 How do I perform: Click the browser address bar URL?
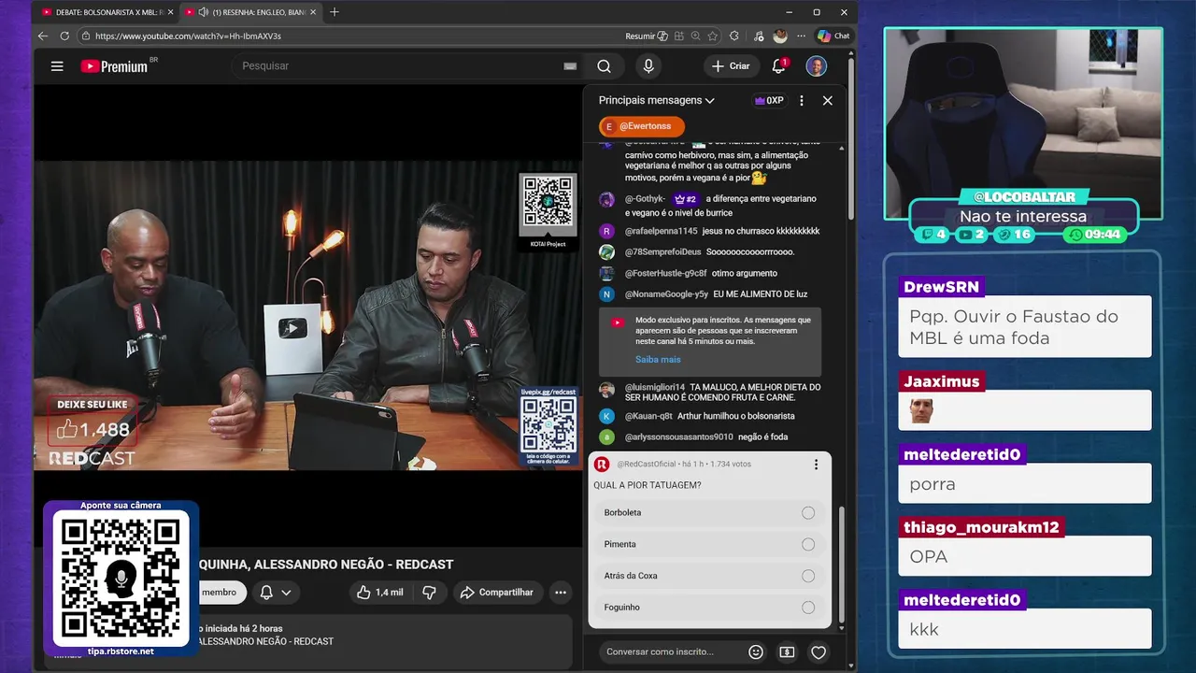point(188,36)
